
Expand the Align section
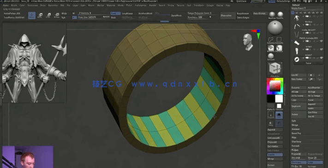click(x=293, y=138)
